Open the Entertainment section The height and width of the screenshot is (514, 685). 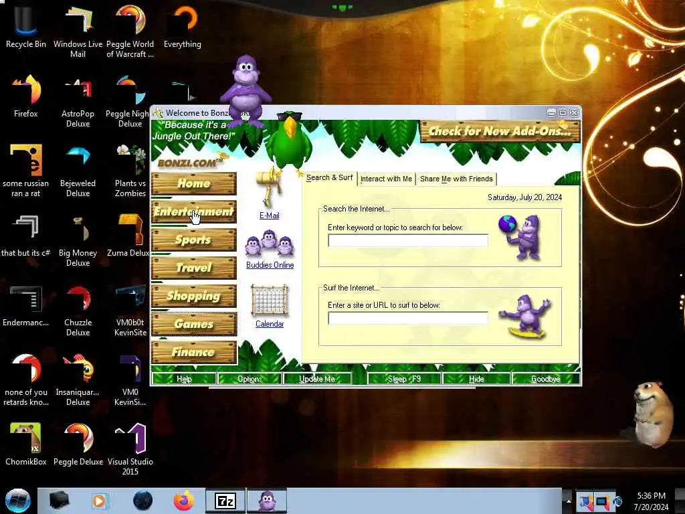[x=194, y=211]
